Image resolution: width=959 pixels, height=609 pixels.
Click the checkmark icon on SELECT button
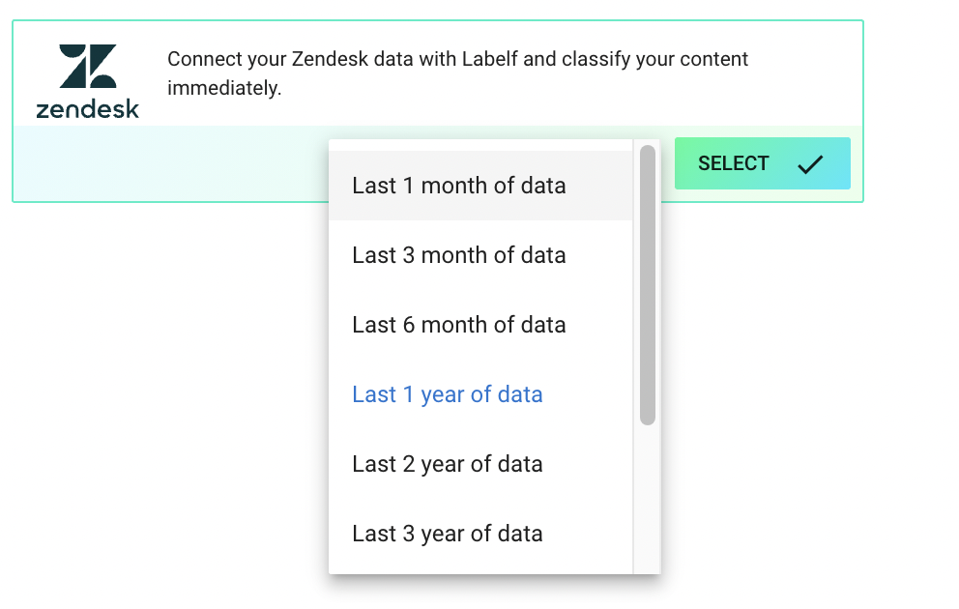point(810,164)
